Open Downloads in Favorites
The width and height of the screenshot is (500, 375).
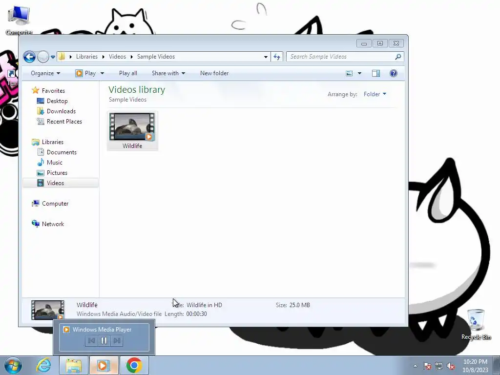(x=61, y=111)
